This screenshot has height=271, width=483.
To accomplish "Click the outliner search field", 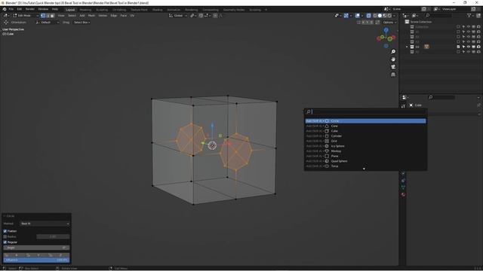I will click(438, 15).
